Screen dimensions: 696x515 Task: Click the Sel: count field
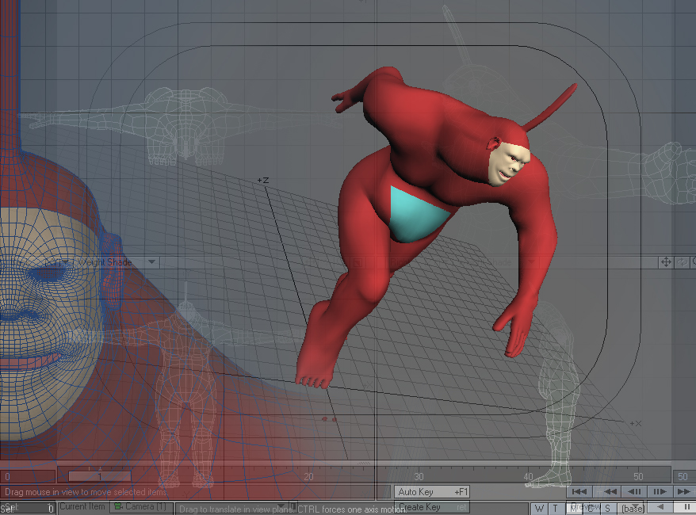28,507
